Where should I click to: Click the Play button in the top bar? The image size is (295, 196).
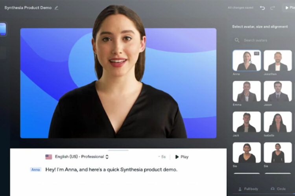(x=289, y=8)
